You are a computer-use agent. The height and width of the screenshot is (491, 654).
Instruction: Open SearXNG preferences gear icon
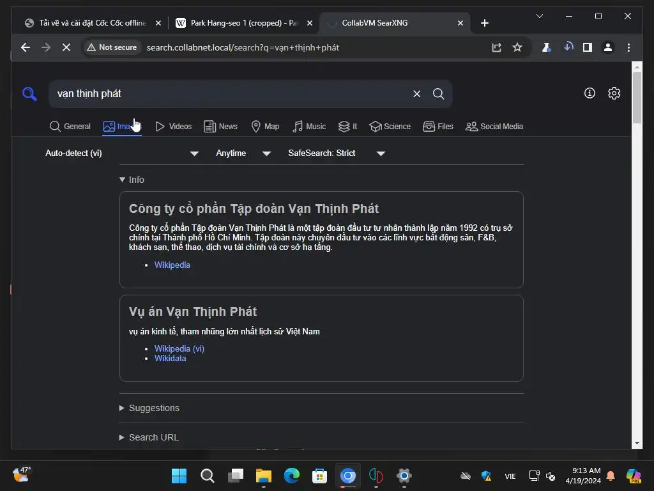[x=614, y=93]
